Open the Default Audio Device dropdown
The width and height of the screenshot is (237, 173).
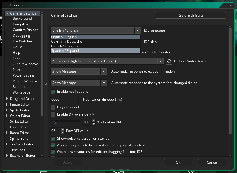161,61
